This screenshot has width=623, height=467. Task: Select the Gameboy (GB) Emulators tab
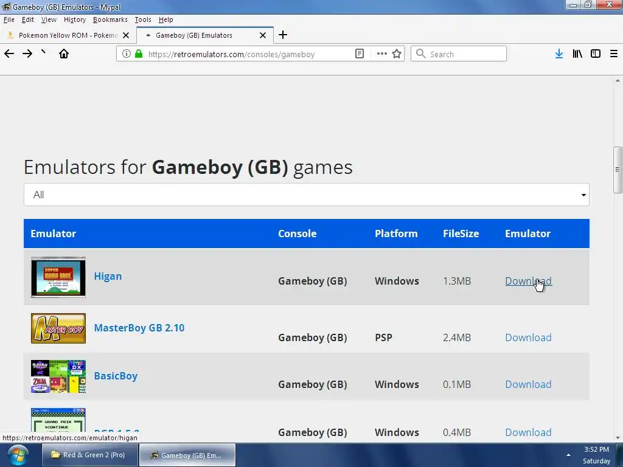point(205,35)
